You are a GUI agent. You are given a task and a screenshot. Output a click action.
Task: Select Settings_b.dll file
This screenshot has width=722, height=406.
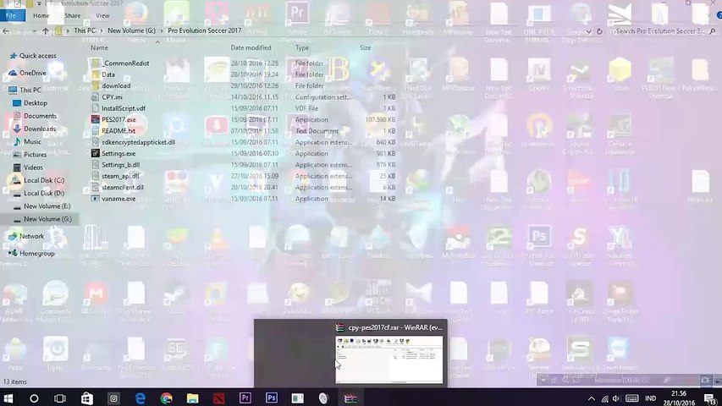pos(121,164)
